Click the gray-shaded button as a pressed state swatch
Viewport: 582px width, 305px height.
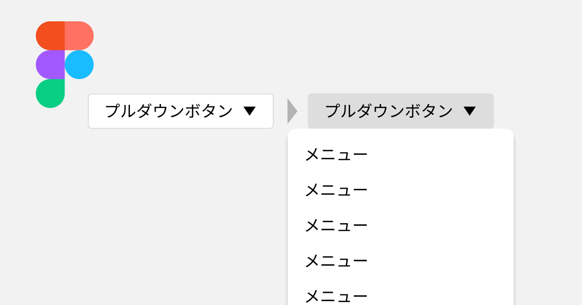[401, 111]
